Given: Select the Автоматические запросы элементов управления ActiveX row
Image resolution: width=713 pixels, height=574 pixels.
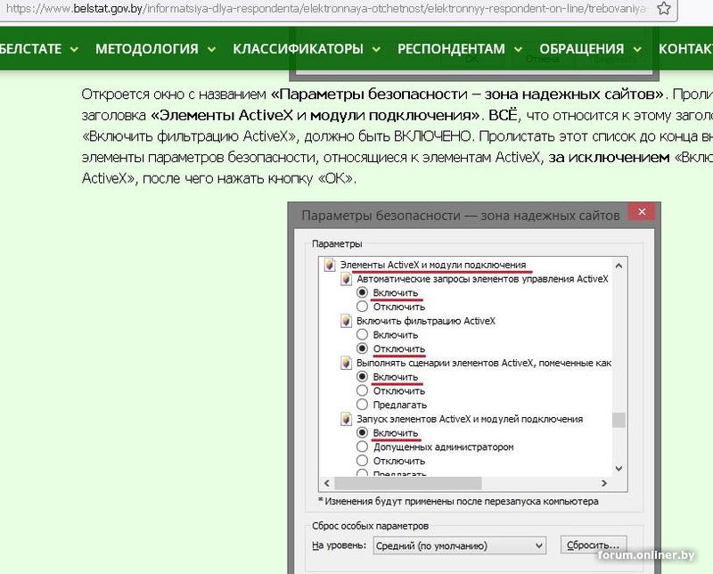Looking at the screenshot, I should tap(482, 279).
